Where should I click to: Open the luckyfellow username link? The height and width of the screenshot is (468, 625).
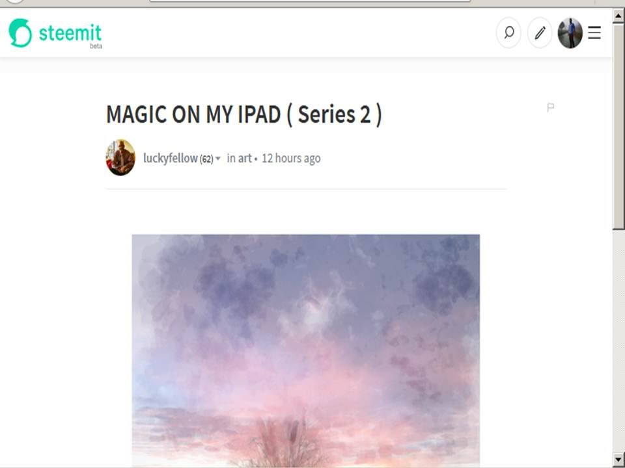171,159
